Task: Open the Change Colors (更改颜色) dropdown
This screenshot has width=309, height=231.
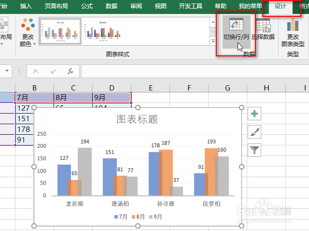Action: 28,32
